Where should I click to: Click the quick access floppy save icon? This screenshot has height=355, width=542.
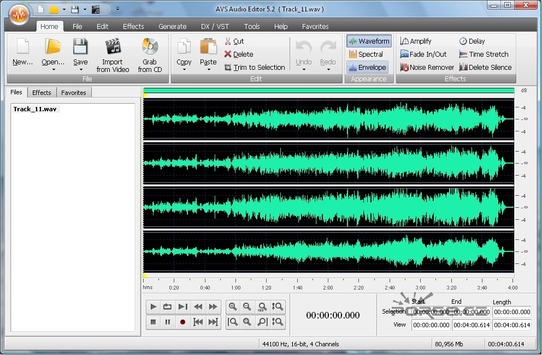[75, 9]
